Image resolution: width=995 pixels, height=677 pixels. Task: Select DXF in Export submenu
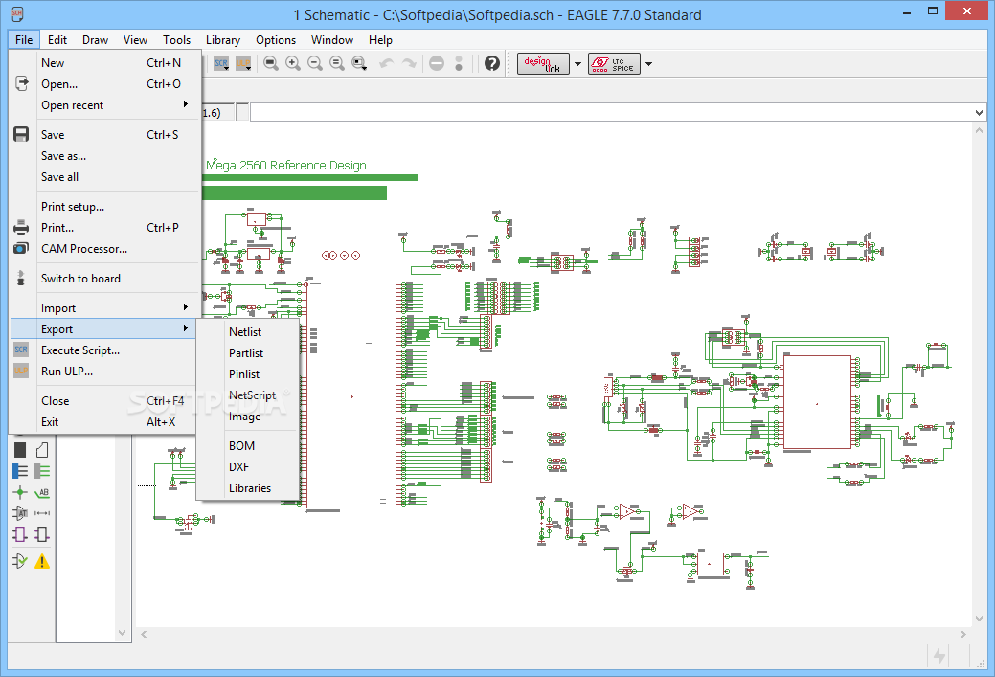tap(248, 467)
